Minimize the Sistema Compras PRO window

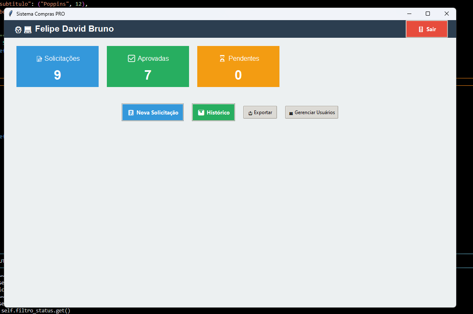[x=409, y=14]
